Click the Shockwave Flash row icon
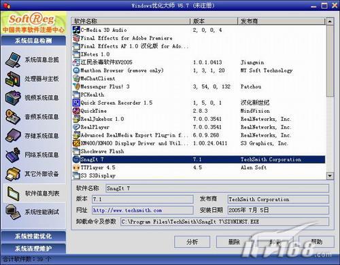The width and height of the screenshot is (340, 265). pyautogui.click(x=76, y=152)
